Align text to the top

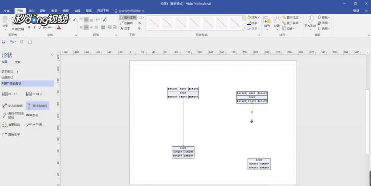pos(81,20)
